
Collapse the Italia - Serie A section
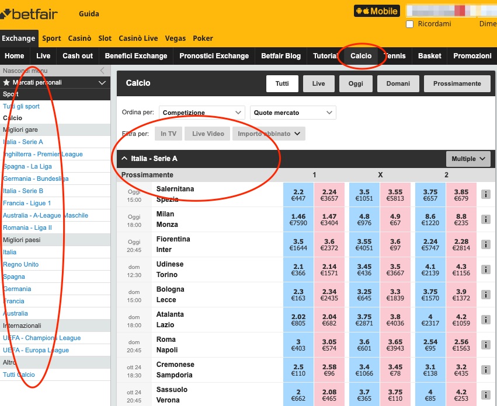pyautogui.click(x=124, y=158)
